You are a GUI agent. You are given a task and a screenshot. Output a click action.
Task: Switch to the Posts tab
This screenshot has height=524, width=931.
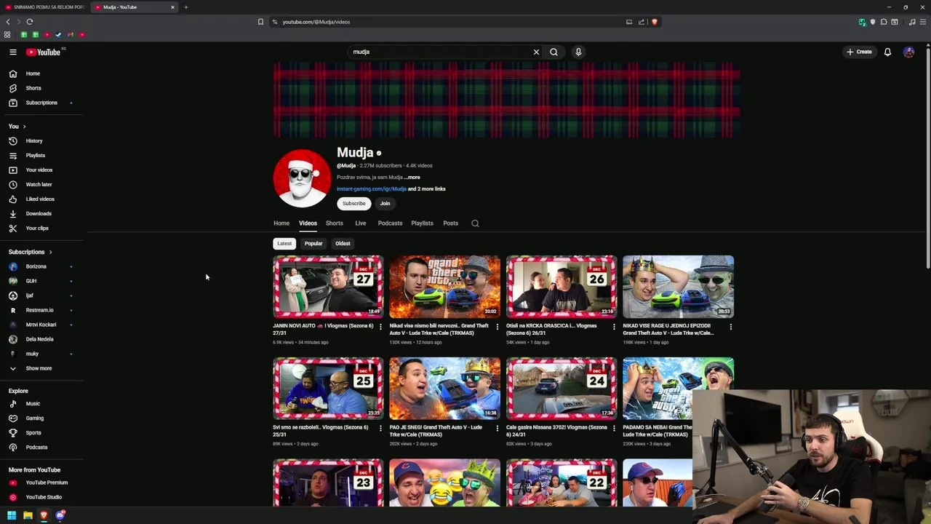coord(450,223)
